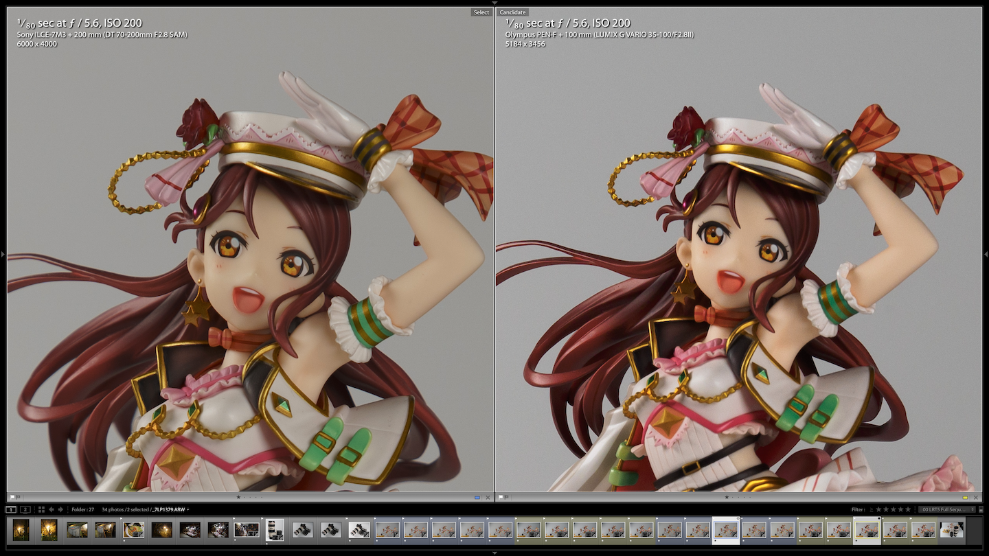
Task: Click the Candidate label above right image
Action: click(x=512, y=12)
